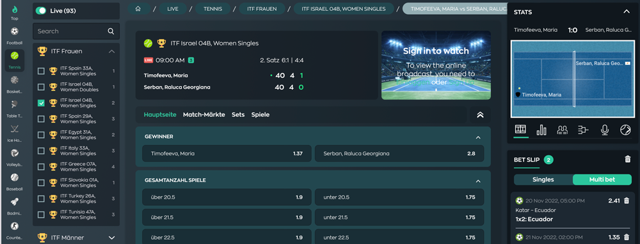The height and width of the screenshot is (244, 640).
Task: Uncheck ITF Israel 04B, Women Singles
Action: [41, 103]
